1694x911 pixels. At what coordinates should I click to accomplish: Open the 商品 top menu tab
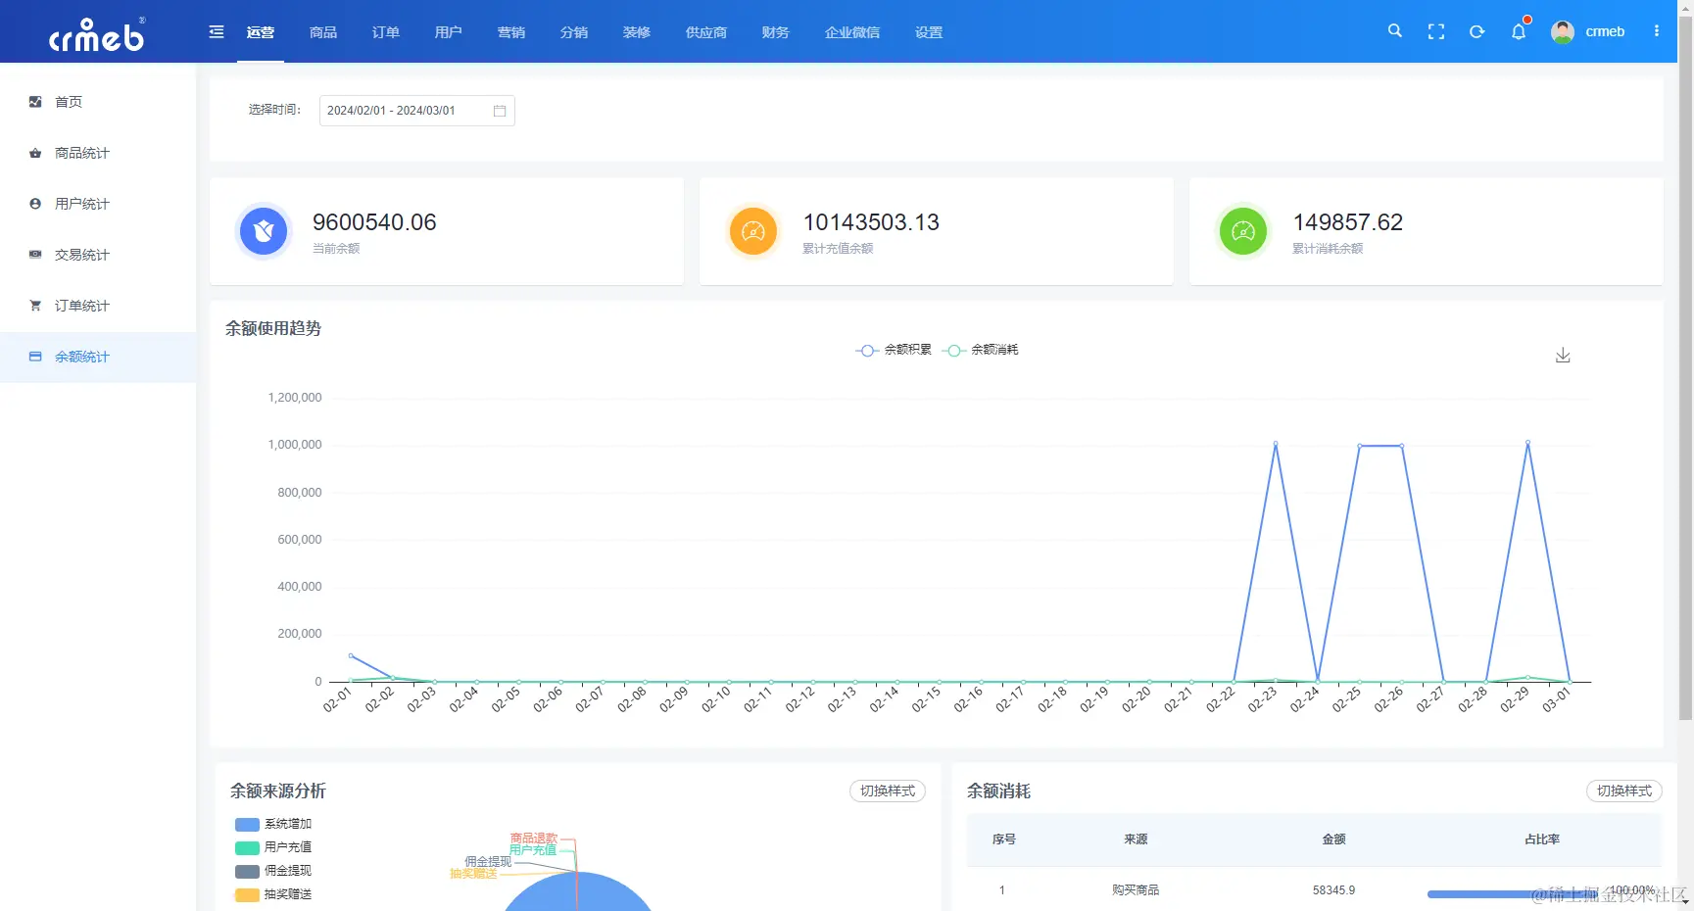point(323,32)
